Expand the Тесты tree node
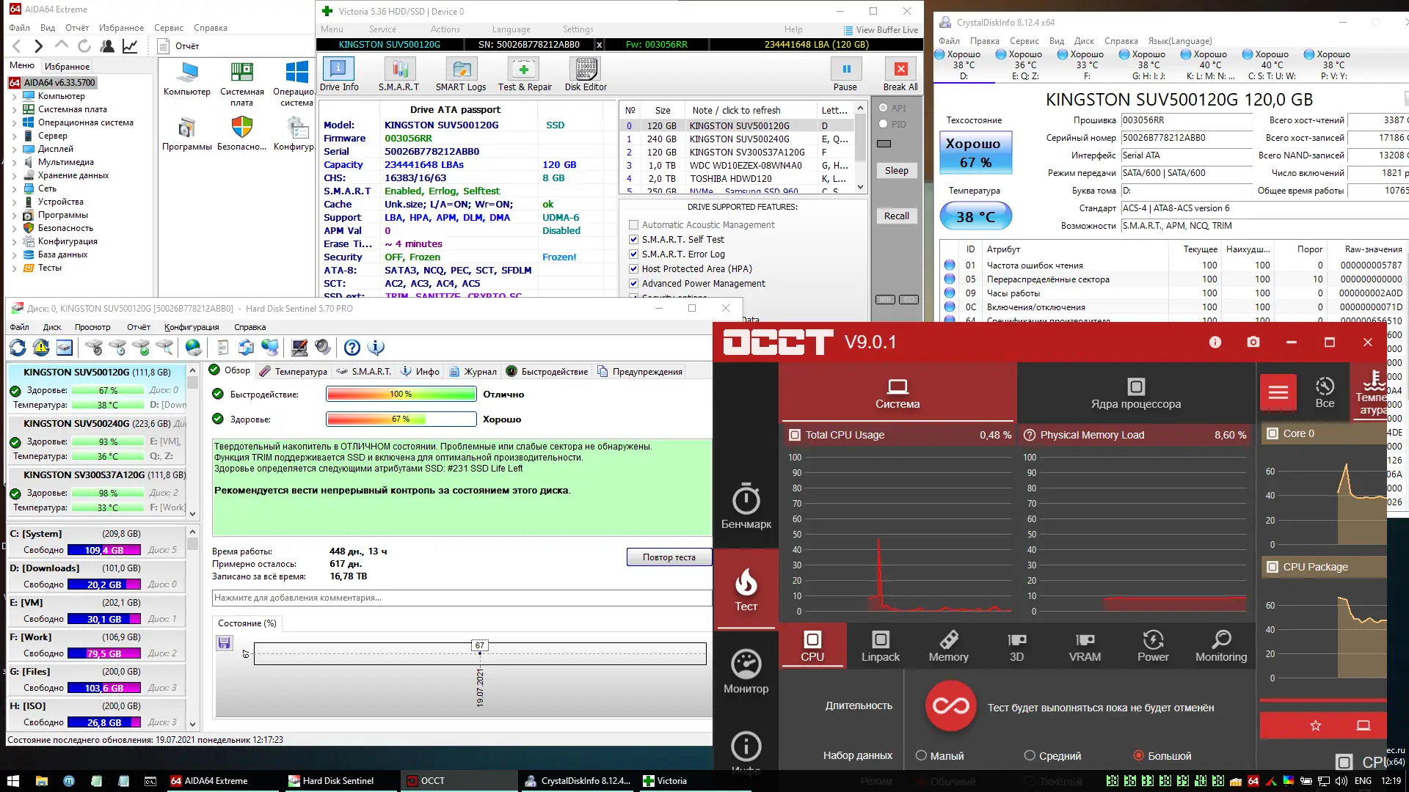This screenshot has width=1409, height=792. [14, 268]
